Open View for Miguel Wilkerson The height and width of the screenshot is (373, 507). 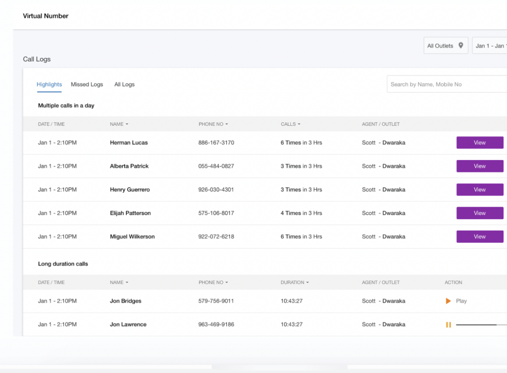coord(479,237)
